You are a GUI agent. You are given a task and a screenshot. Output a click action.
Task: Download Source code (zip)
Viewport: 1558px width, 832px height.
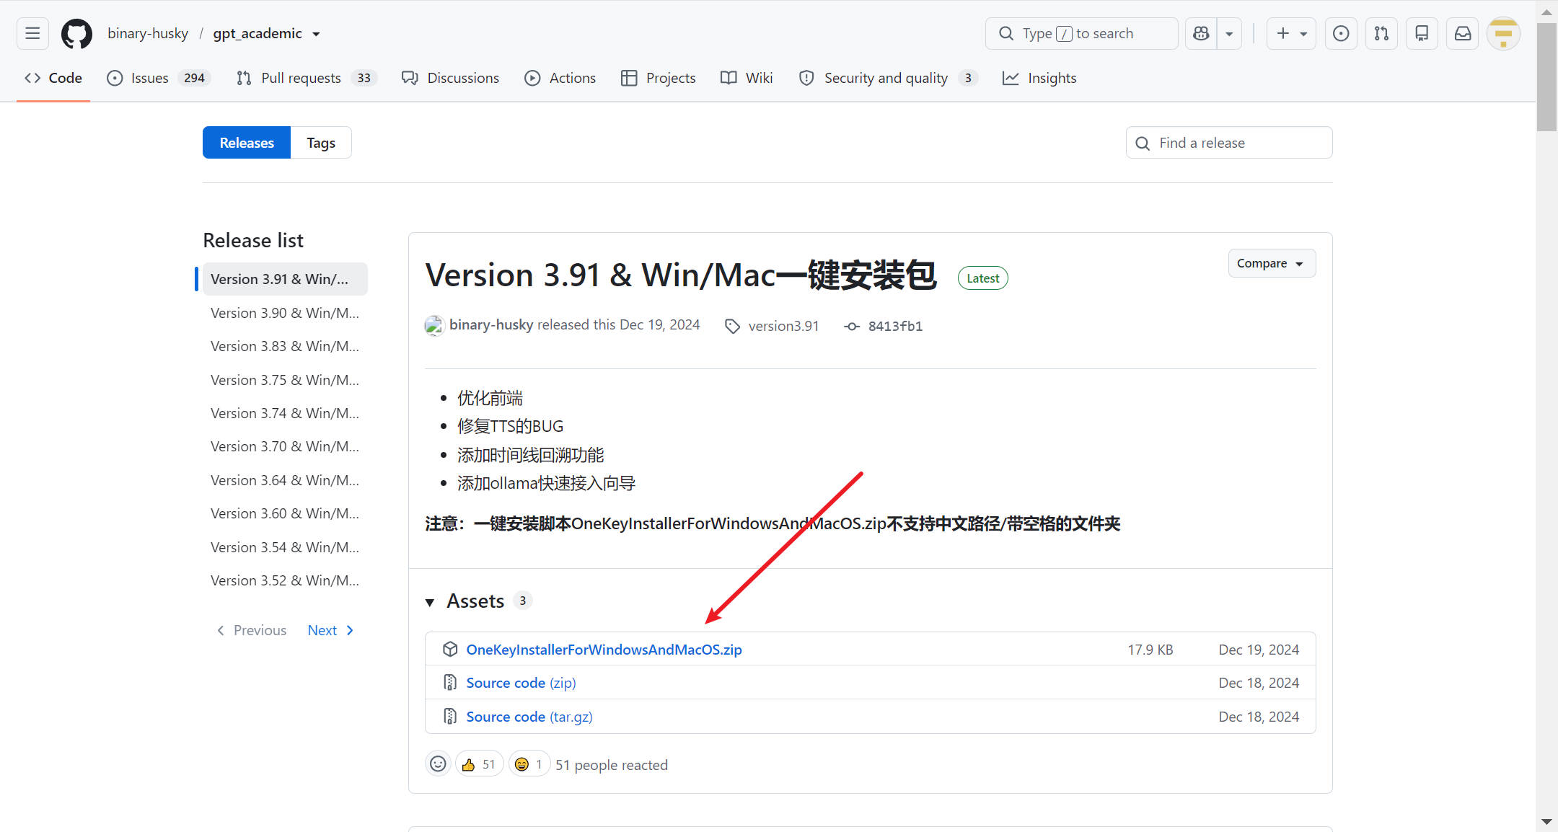coord(521,683)
